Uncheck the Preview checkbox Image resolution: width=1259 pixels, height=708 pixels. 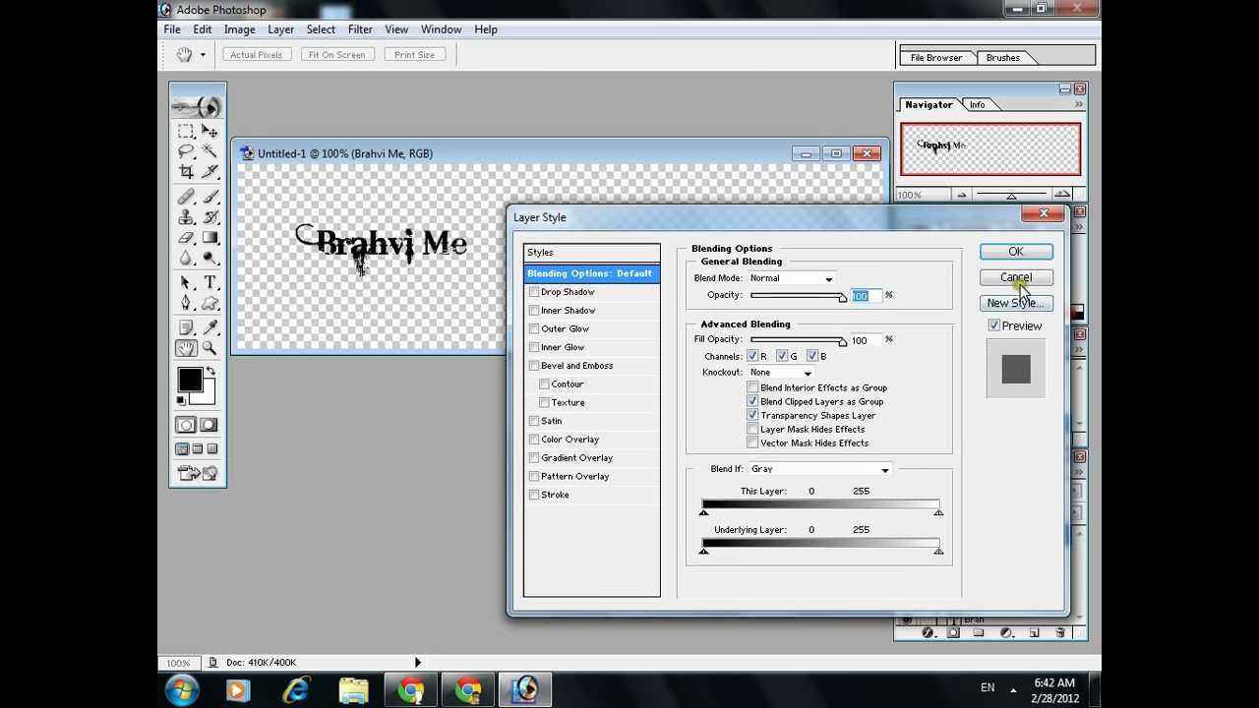pos(994,325)
